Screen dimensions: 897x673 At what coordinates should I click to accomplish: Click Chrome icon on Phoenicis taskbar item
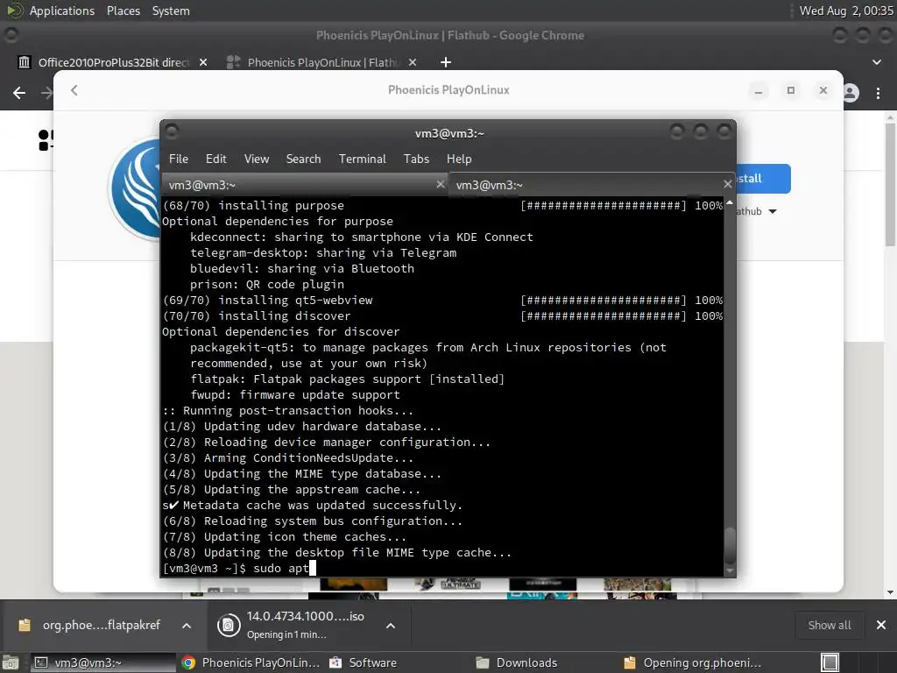(188, 662)
